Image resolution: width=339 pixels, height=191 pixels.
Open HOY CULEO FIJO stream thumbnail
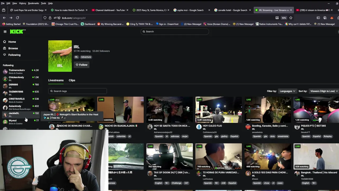pyautogui.click(x=218, y=110)
